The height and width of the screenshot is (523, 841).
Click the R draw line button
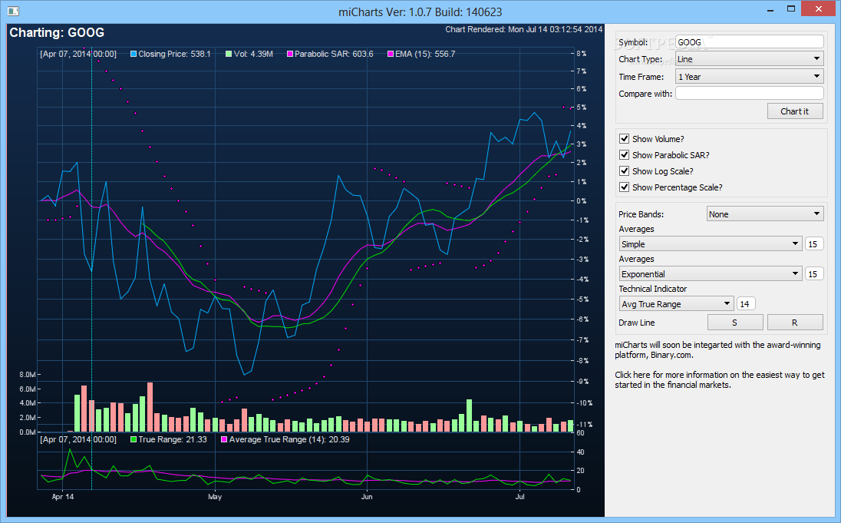point(795,323)
